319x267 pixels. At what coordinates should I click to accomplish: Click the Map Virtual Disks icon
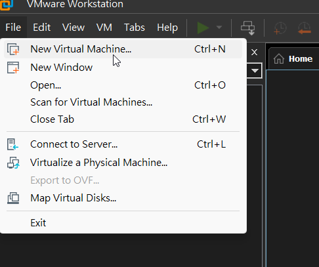(13, 198)
